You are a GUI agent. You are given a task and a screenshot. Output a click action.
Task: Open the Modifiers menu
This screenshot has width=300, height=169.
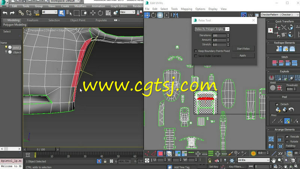coord(80,6)
